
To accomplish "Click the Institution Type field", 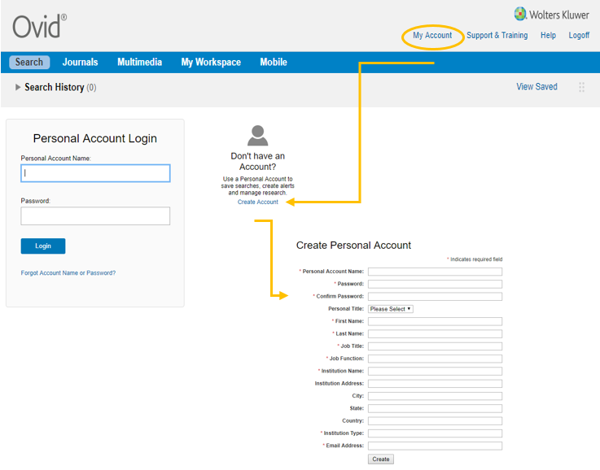I will (x=435, y=433).
